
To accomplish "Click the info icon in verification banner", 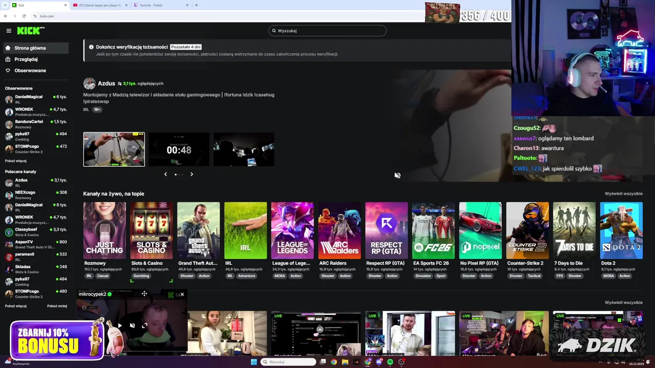I will (x=91, y=47).
